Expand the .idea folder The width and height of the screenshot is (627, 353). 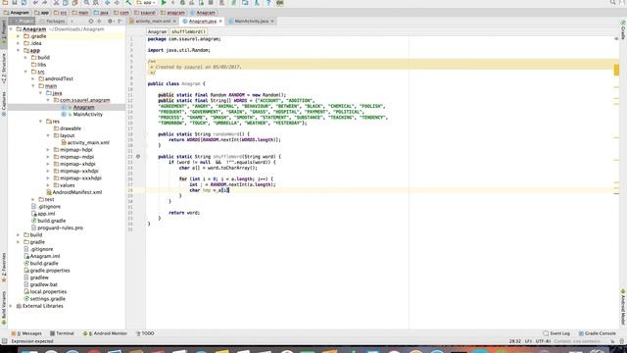coord(18,43)
